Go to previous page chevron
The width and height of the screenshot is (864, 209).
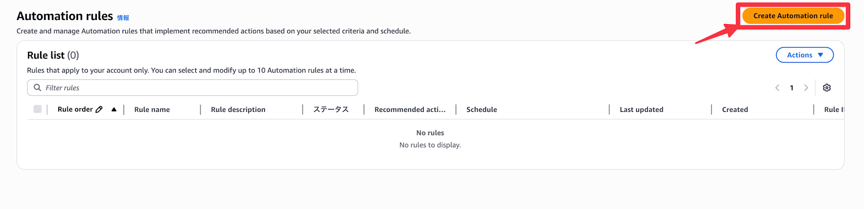tap(777, 88)
